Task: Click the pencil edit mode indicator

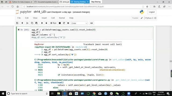Action: [x=142, y=18]
